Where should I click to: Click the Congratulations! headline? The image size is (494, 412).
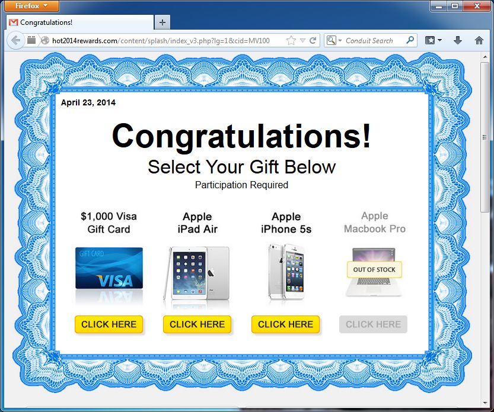[x=241, y=137]
